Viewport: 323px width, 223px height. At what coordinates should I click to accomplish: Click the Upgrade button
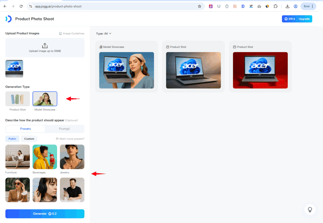tap(304, 19)
